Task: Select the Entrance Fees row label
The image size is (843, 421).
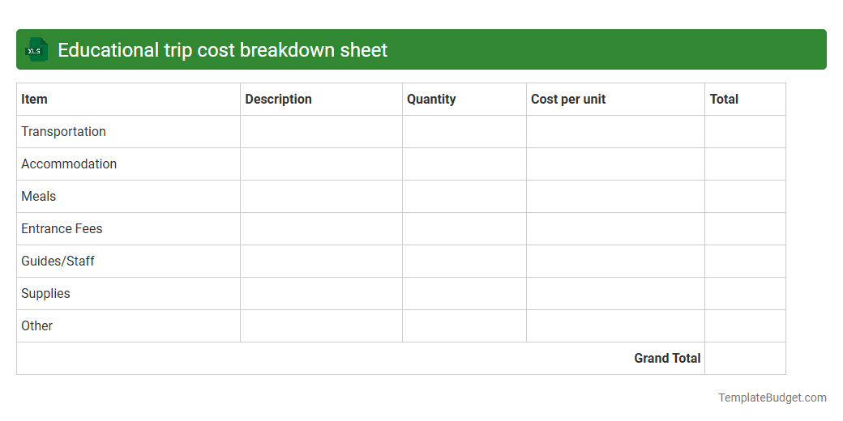Action: click(x=62, y=229)
